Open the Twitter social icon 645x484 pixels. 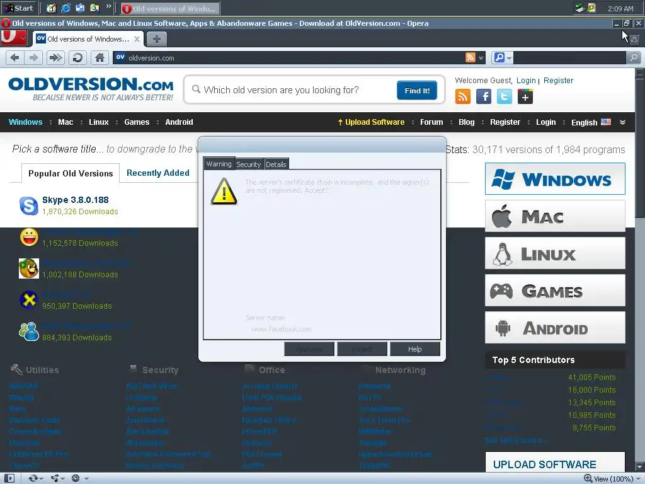coord(505,96)
